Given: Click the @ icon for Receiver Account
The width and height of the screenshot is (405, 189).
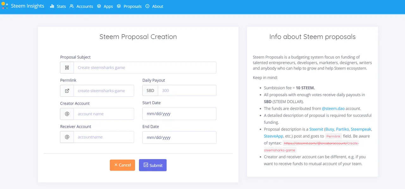Looking at the screenshot, I should (x=67, y=137).
